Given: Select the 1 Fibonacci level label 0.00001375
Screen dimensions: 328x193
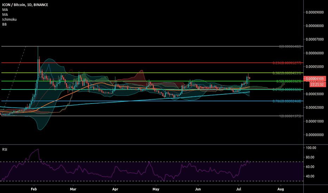Looking at the screenshot, I should click(x=290, y=116).
